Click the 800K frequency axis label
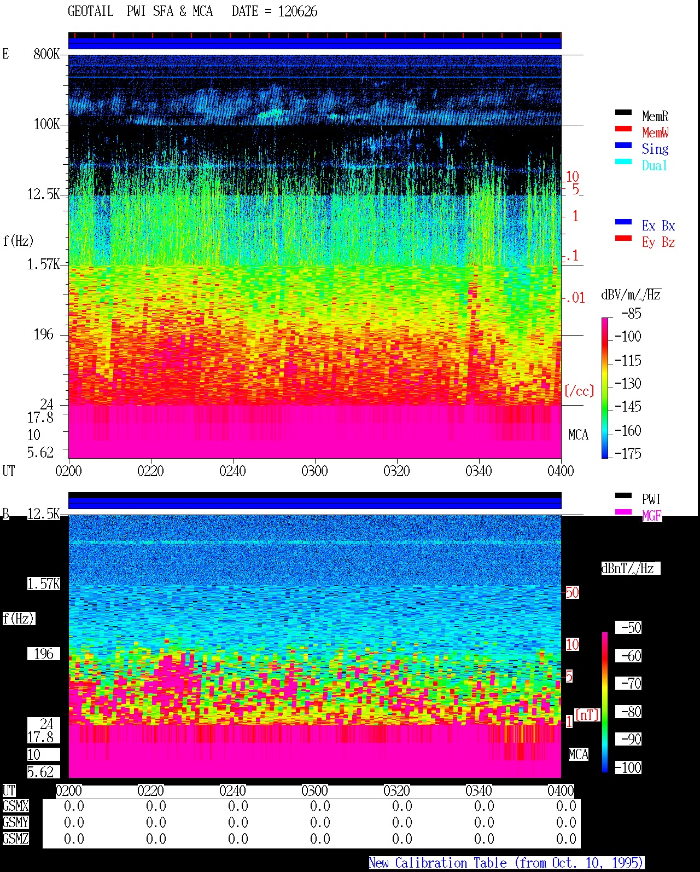The width and height of the screenshot is (700, 872). (x=46, y=54)
